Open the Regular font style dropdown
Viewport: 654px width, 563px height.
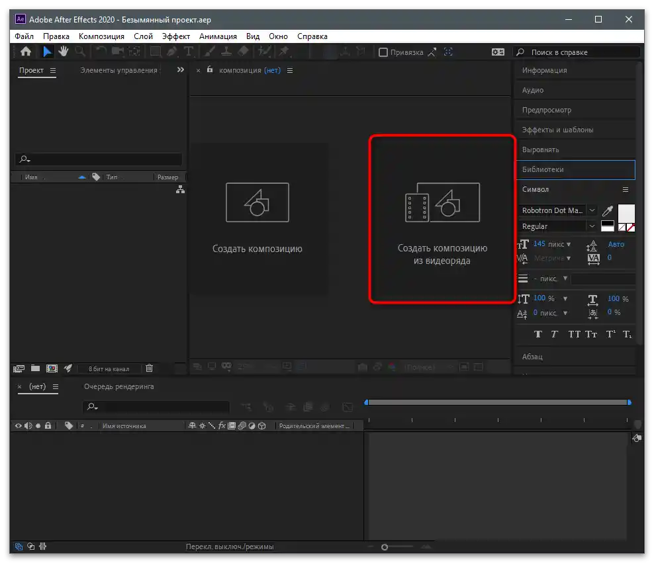click(591, 226)
